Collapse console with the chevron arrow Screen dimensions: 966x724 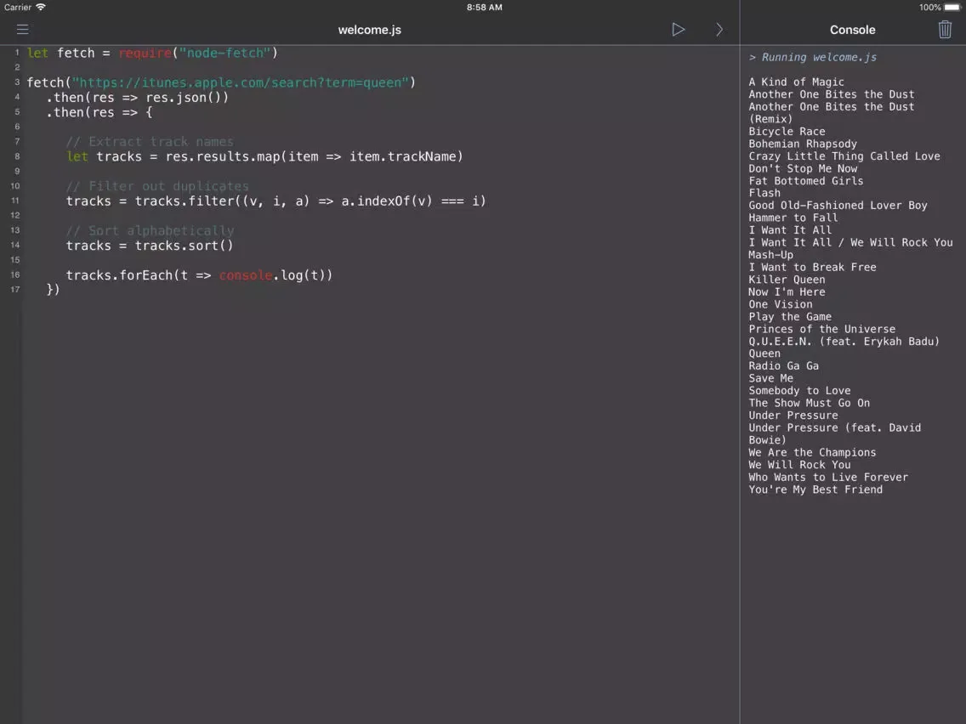click(719, 30)
